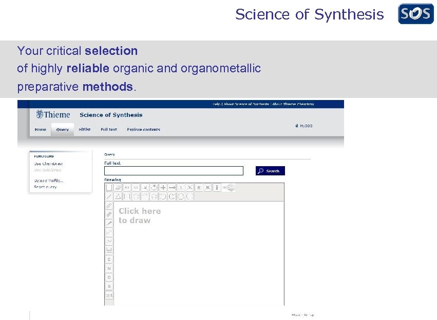Viewport: 437px width, 320px height.
Task: Click Upload Molfile in Functions panel
Action: tap(49, 181)
